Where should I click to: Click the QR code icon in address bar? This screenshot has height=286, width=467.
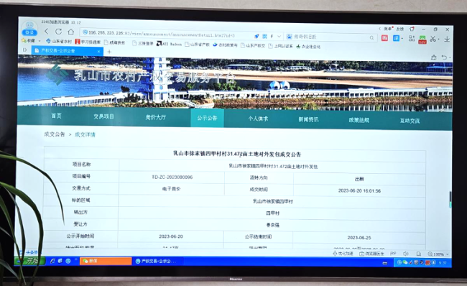264,37
